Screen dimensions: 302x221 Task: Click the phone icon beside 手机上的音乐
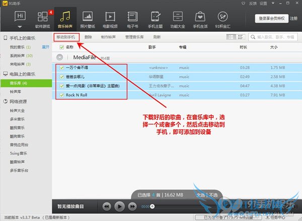[x=6, y=38]
